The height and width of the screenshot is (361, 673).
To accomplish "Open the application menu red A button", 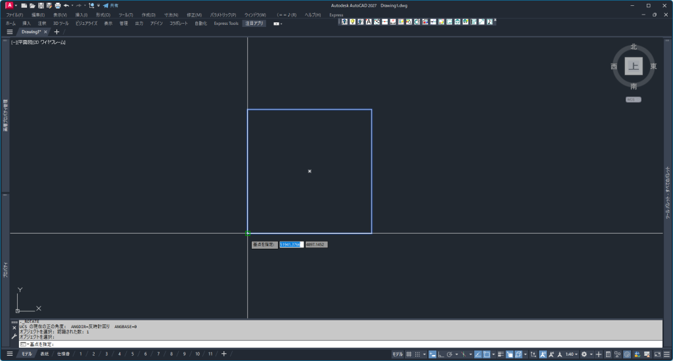I will pos(9,5).
